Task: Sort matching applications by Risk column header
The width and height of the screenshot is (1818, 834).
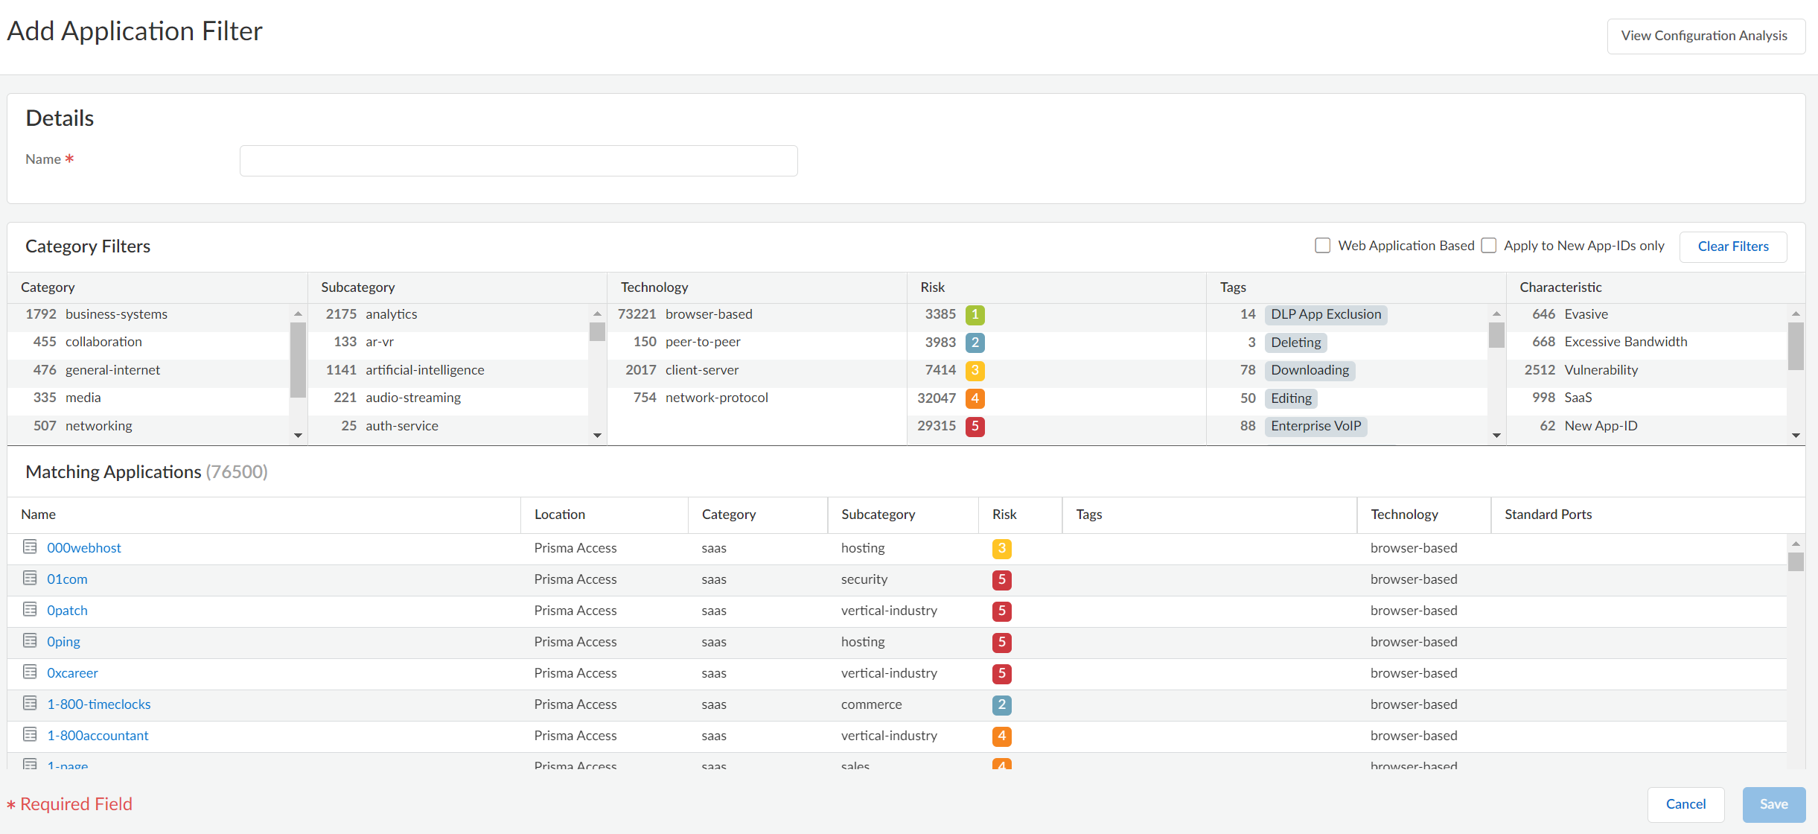Action: 1004,515
